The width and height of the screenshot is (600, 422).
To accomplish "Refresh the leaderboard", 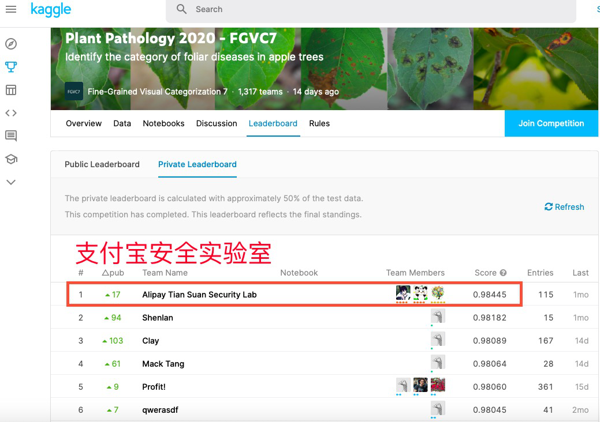I will click(x=564, y=207).
